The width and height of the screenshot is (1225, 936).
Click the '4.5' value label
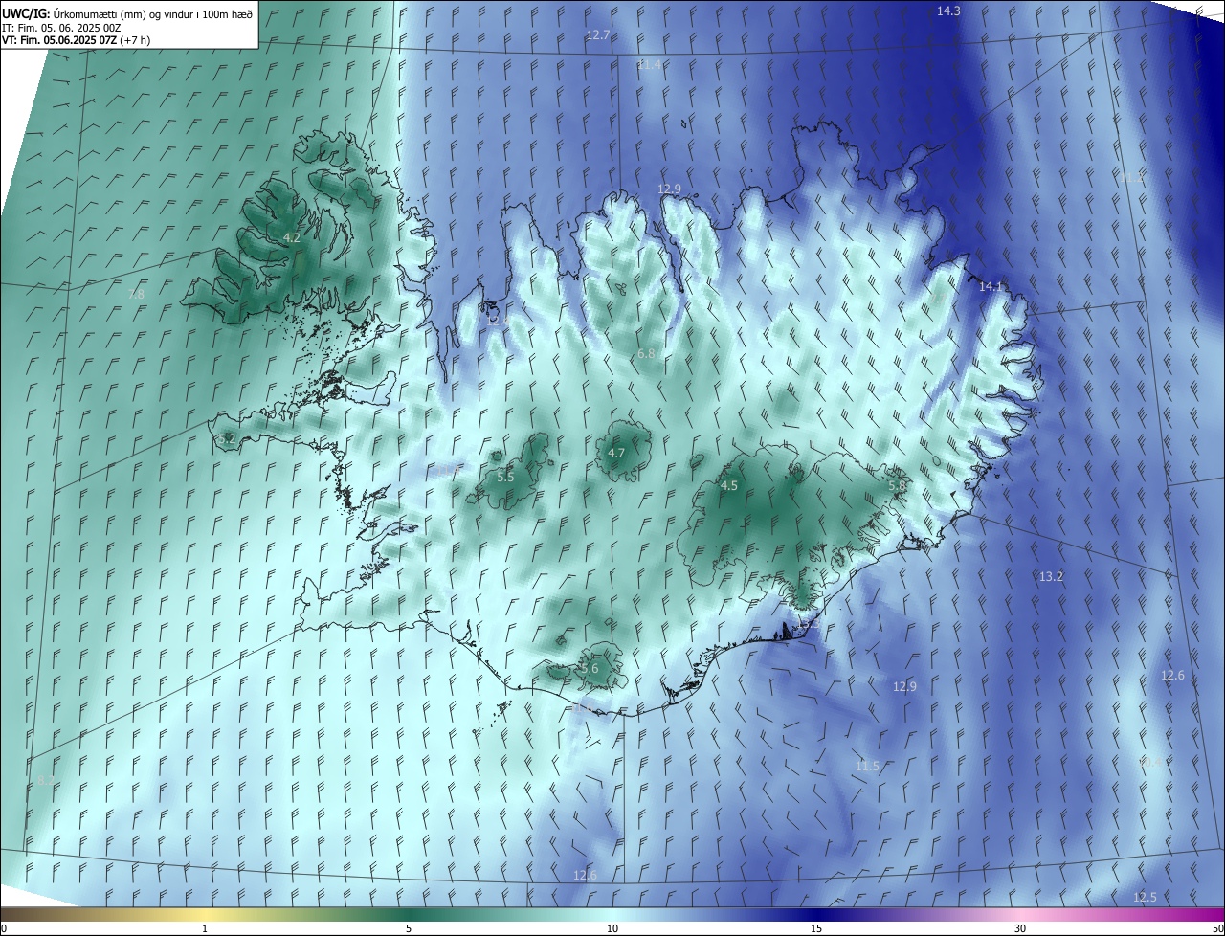(729, 486)
